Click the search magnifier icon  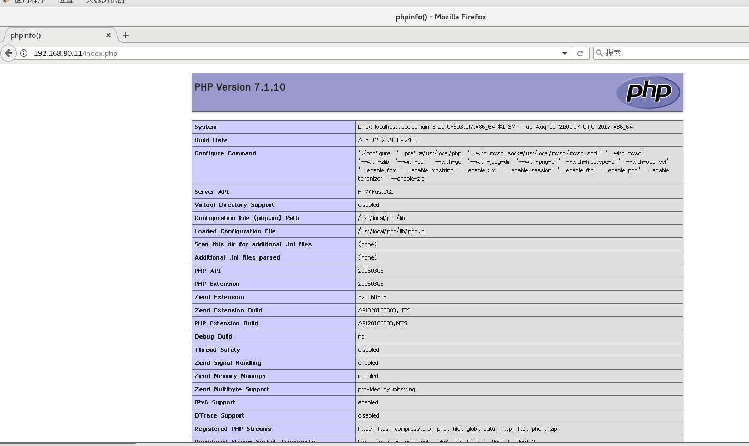599,53
